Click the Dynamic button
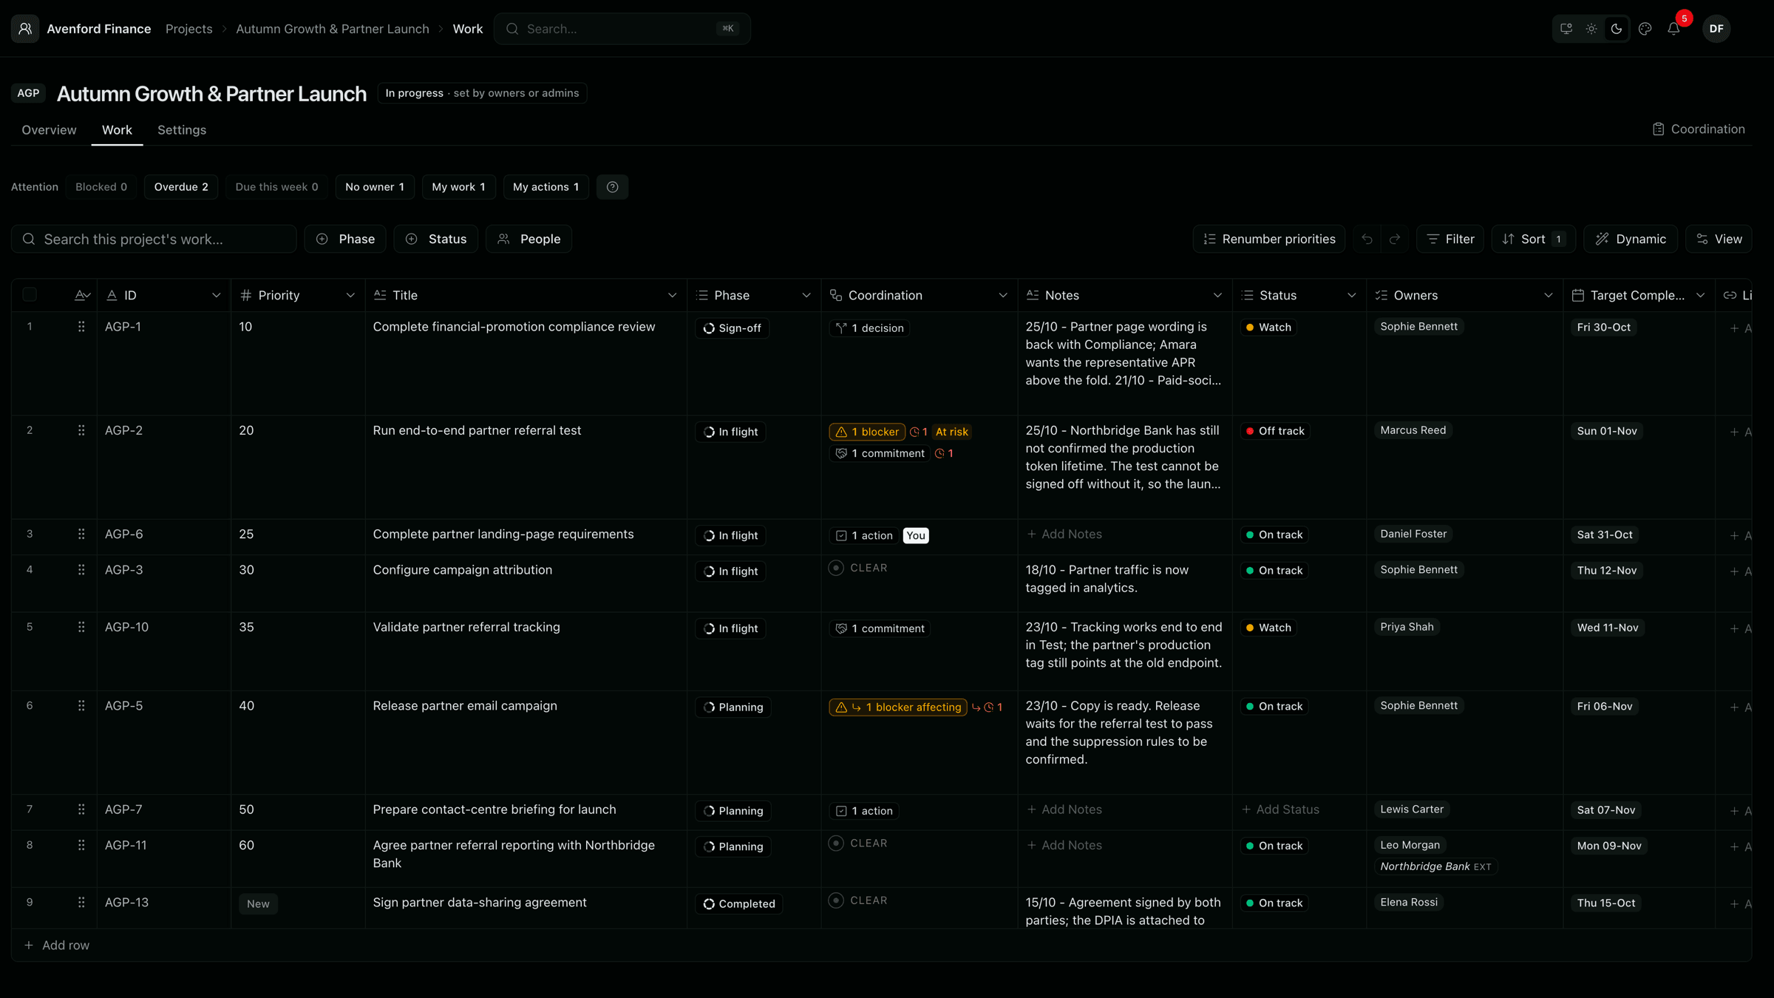Image resolution: width=1774 pixels, height=998 pixels. click(1630, 239)
